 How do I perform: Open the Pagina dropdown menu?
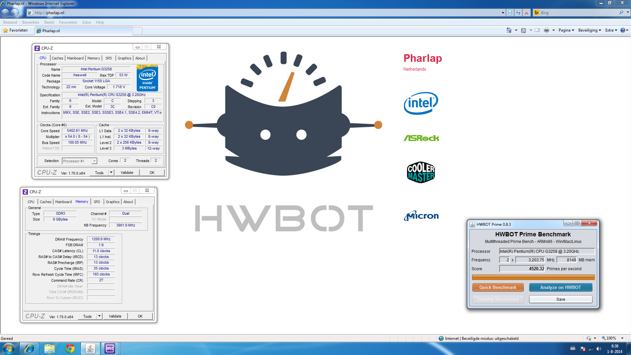566,30
